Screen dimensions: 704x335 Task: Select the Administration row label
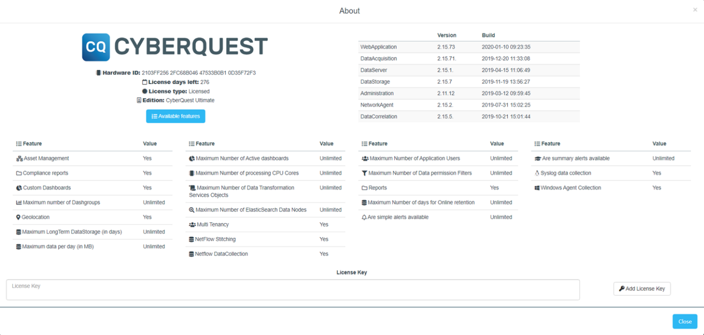point(377,93)
